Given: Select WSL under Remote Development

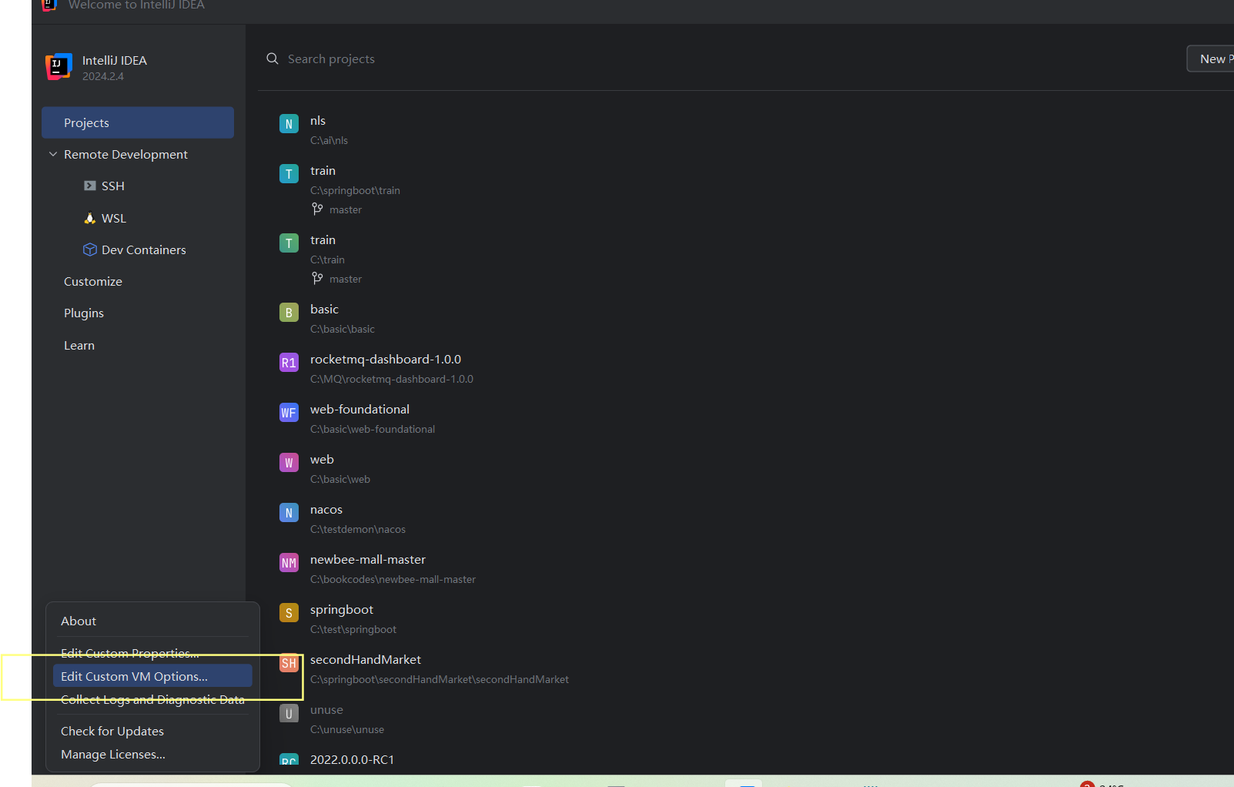Looking at the screenshot, I should click(x=114, y=218).
